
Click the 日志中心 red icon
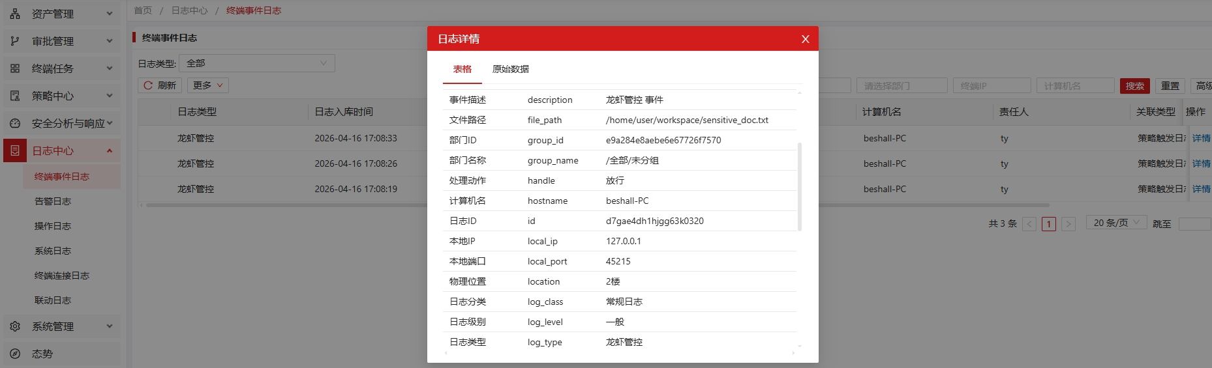point(15,150)
